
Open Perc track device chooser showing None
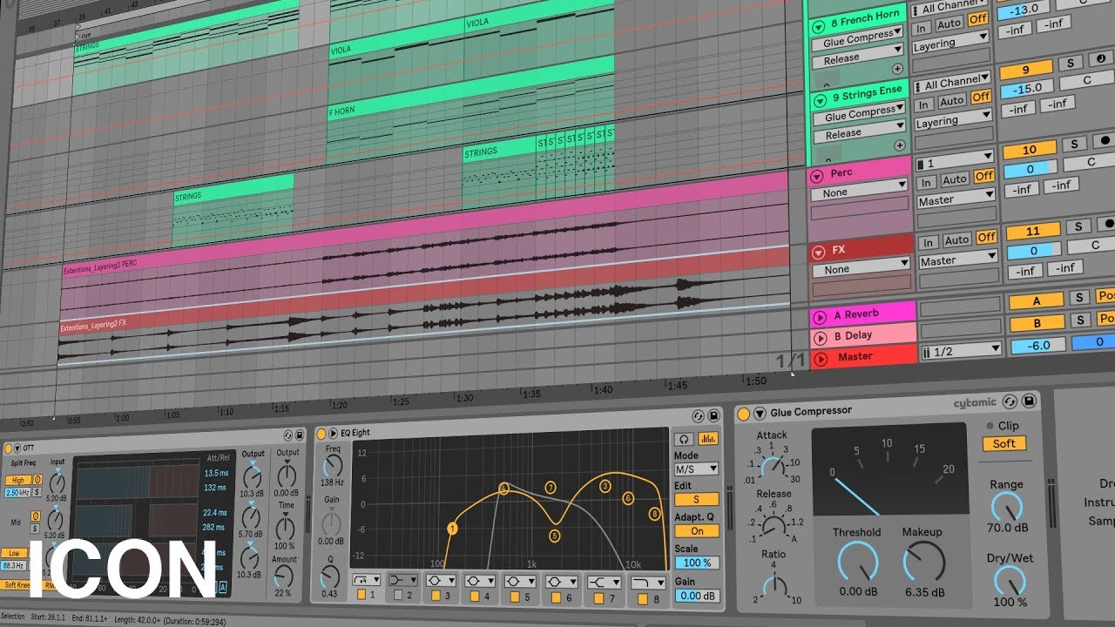click(860, 192)
